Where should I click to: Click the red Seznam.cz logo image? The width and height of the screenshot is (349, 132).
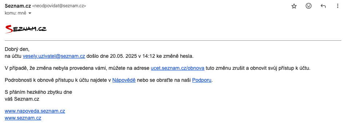coord(26,29)
